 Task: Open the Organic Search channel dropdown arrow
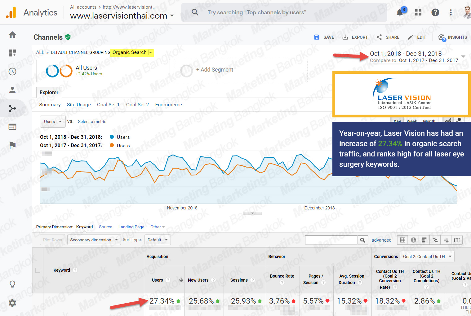pos(151,52)
